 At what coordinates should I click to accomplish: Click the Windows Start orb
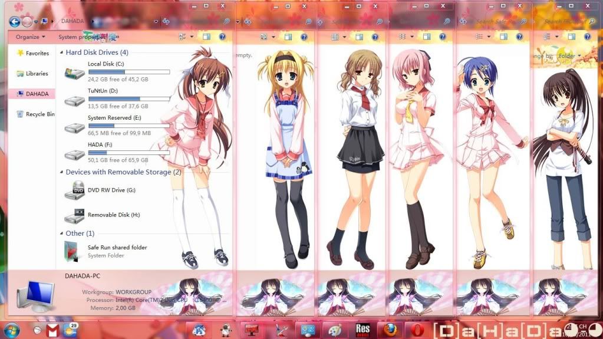[11, 330]
